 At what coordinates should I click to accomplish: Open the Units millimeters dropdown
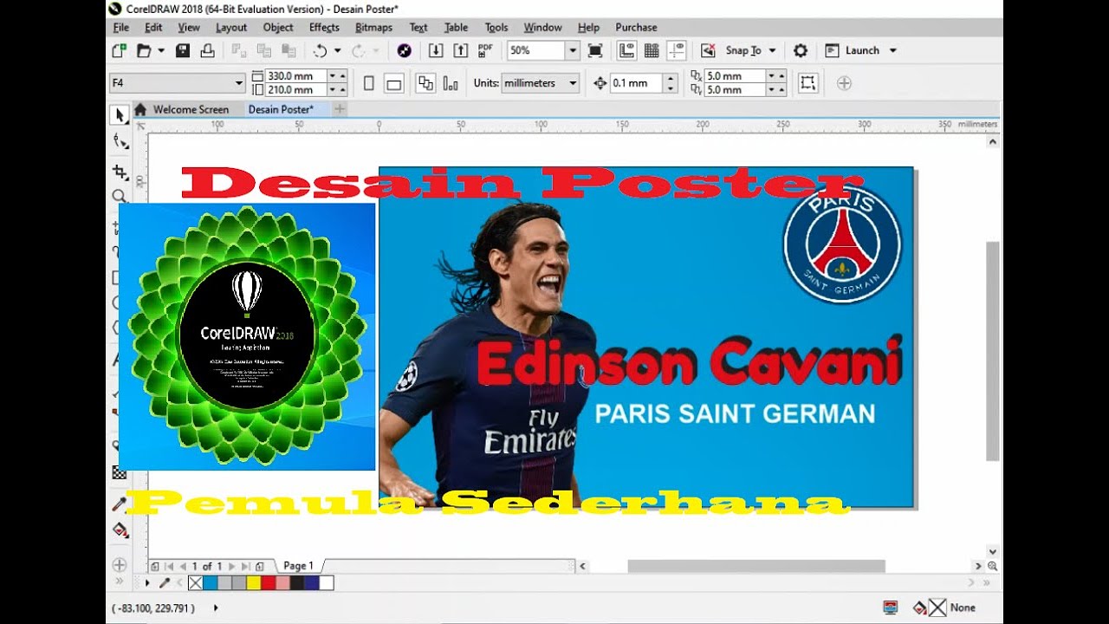pyautogui.click(x=573, y=83)
